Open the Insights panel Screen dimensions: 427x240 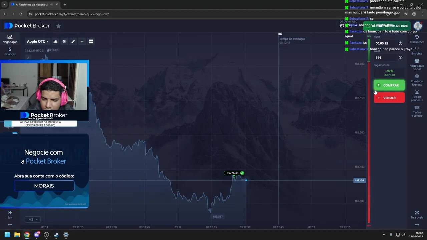coord(417,51)
